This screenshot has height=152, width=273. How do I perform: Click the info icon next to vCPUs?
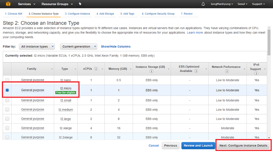pyautogui.click(x=96, y=69)
